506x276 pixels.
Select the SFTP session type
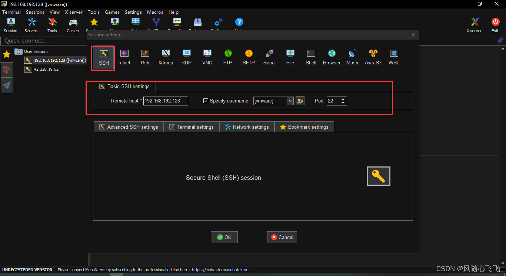click(x=249, y=58)
